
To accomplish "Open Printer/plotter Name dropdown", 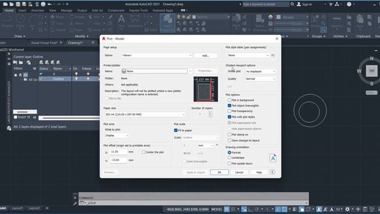I will 157,71.
